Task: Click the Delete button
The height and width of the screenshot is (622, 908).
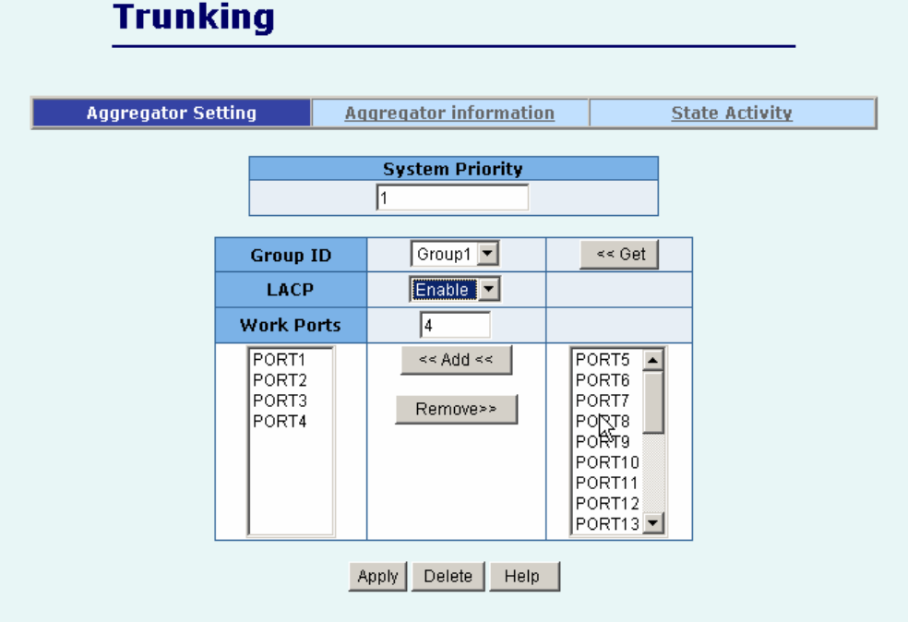Action: coord(448,576)
